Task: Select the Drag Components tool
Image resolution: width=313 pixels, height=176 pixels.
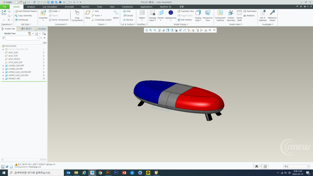Action: (x=77, y=16)
